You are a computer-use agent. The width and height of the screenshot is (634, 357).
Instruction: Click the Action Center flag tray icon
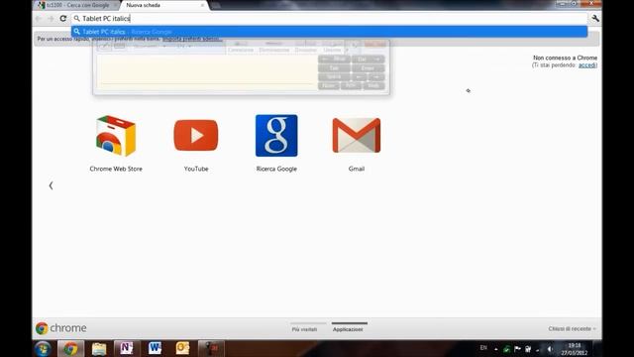(517, 349)
